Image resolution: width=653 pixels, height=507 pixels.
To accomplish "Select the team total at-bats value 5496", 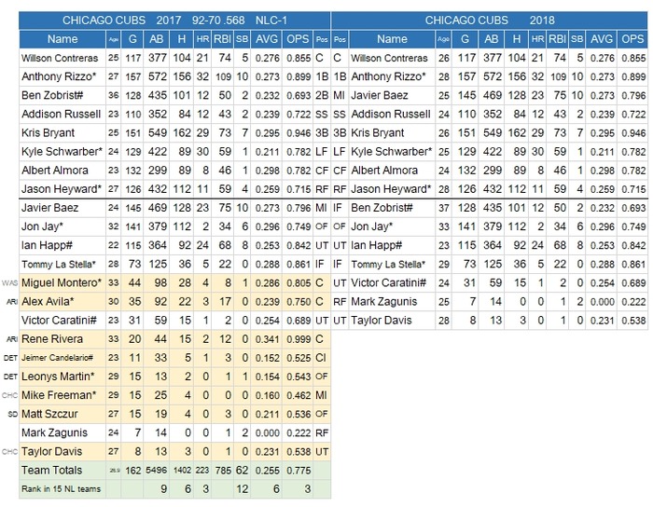I will click(x=156, y=471).
